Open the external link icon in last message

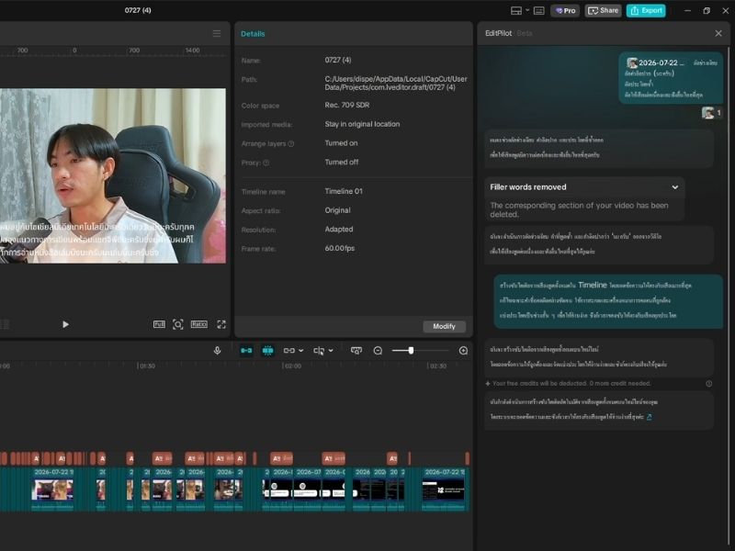(x=650, y=417)
